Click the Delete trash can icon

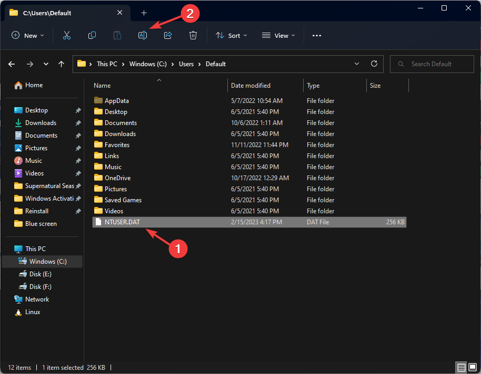click(x=193, y=36)
